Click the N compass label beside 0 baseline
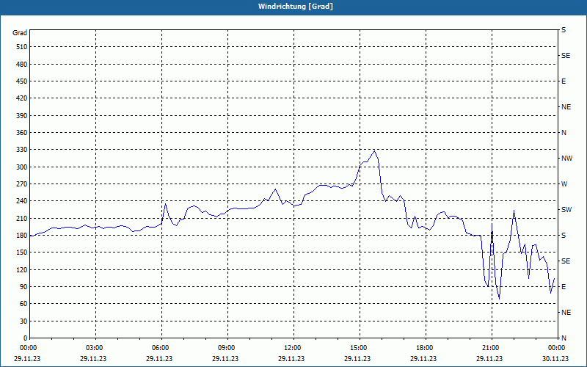The height and width of the screenshot is (367, 587). pos(564,338)
